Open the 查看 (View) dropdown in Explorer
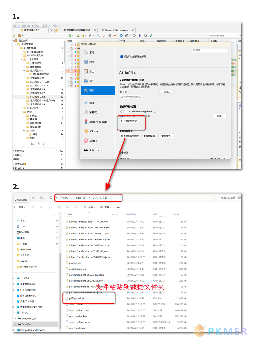 tap(105, 207)
